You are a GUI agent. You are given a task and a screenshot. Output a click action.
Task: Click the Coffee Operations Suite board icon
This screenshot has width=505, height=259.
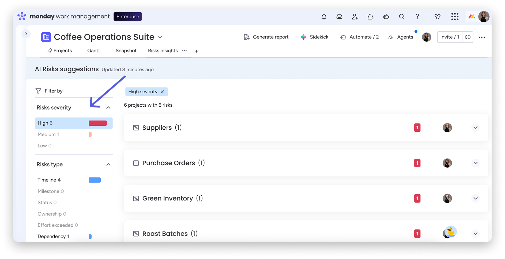[46, 37]
